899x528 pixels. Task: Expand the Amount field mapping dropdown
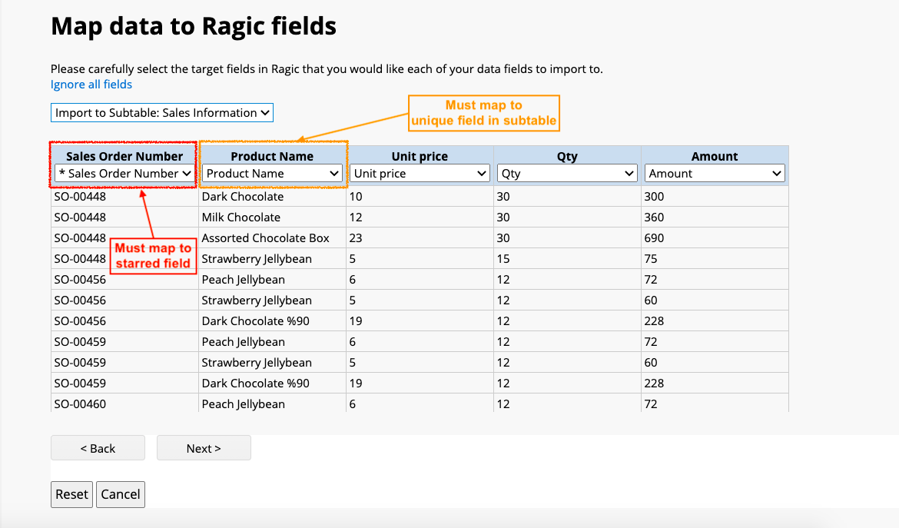(x=715, y=174)
